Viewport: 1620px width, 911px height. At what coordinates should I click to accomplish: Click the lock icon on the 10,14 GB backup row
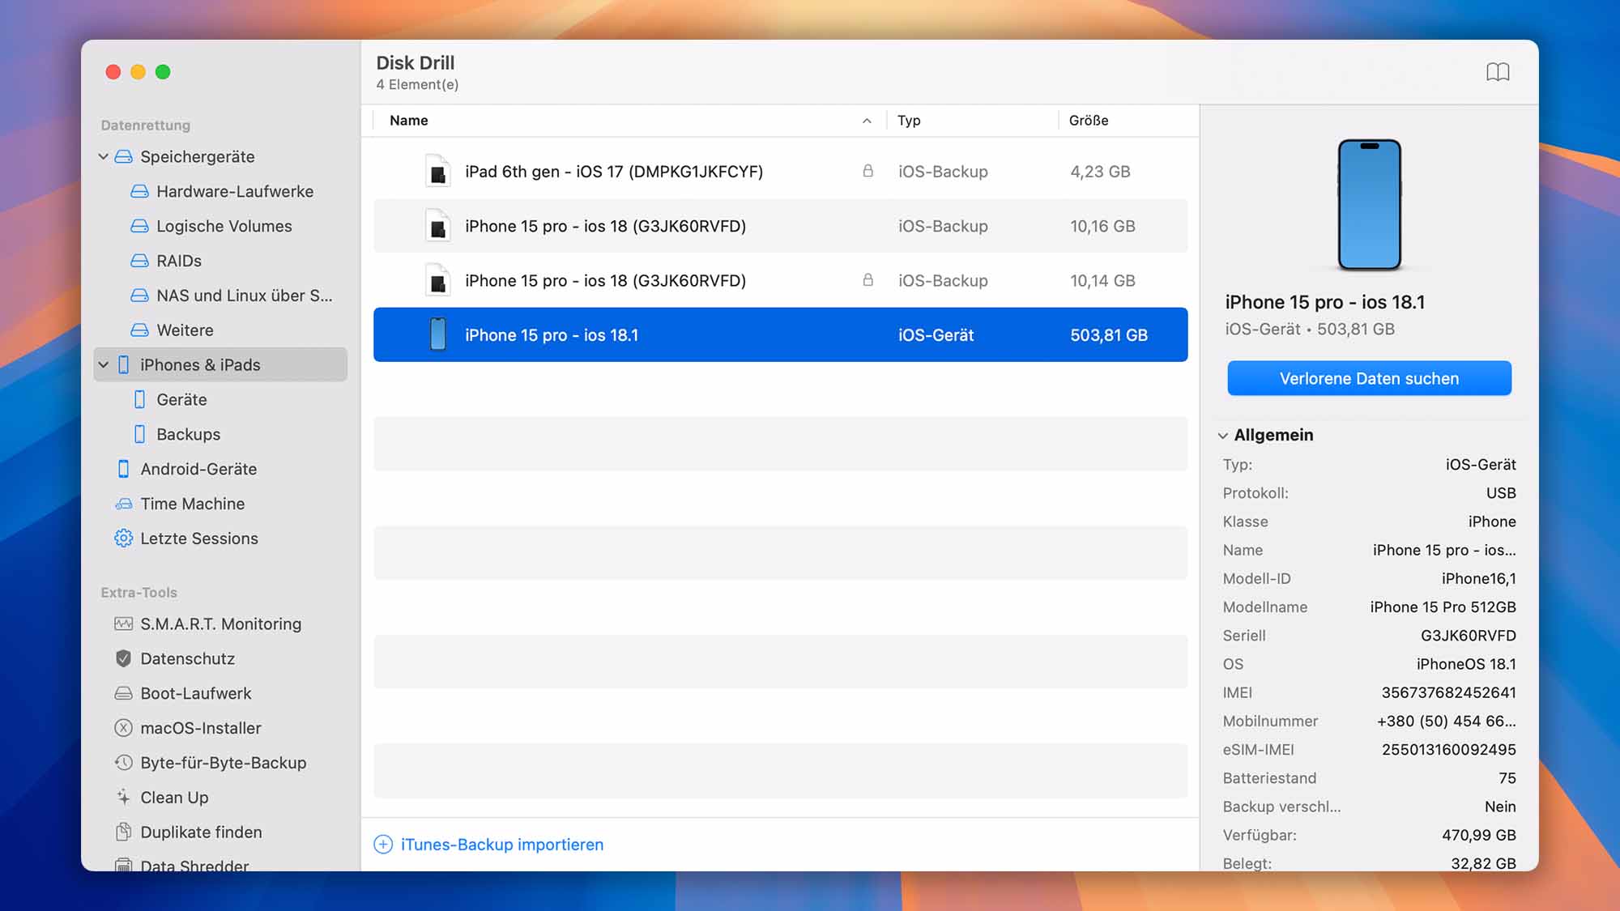click(x=868, y=280)
